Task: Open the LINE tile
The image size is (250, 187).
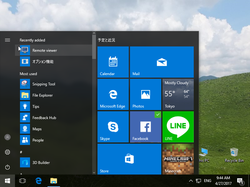Action: pos(178,127)
